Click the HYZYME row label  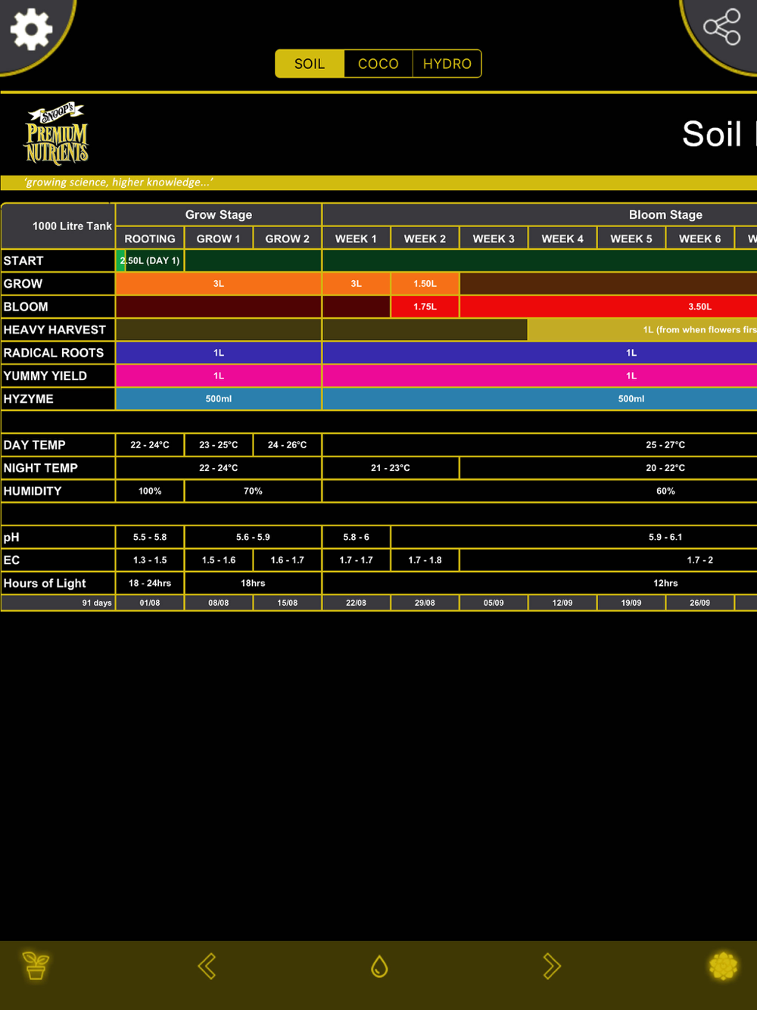(58, 399)
